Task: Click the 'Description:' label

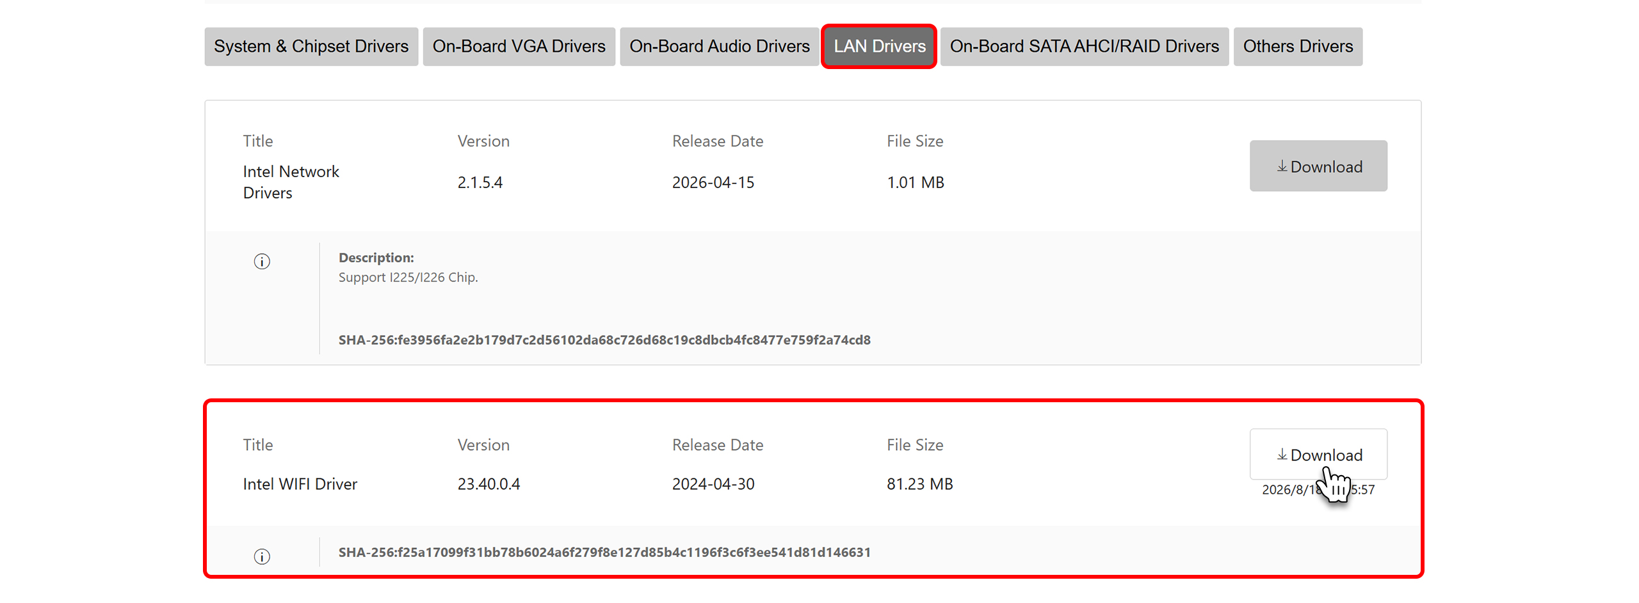Action: click(376, 258)
